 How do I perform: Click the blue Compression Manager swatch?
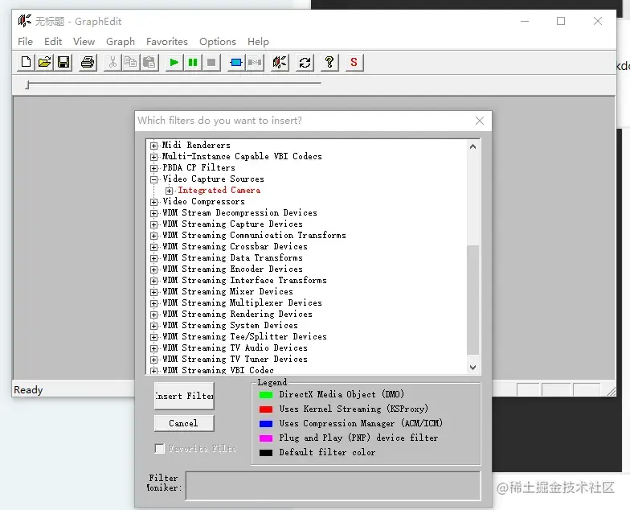pos(265,423)
